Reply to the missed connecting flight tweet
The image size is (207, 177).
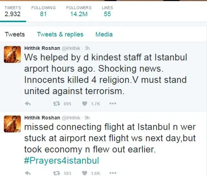[28, 173]
